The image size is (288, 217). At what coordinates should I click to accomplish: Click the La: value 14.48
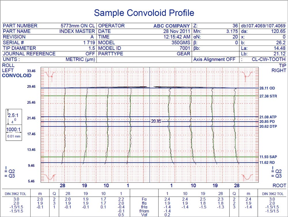coord(280,48)
